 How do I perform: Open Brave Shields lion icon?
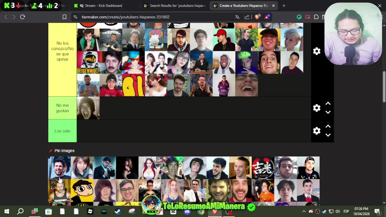tap(257, 17)
